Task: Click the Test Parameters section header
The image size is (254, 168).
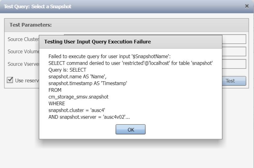Action: [31, 25]
